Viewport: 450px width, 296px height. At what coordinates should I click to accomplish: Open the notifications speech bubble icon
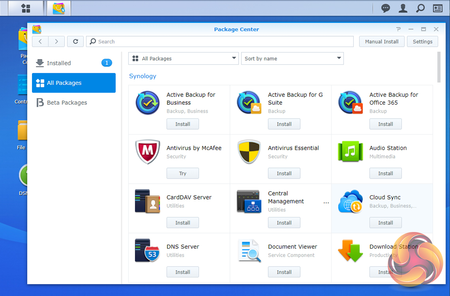(x=386, y=8)
